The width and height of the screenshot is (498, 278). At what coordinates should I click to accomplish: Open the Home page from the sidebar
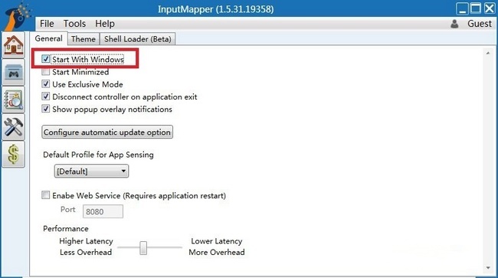pos(13,44)
